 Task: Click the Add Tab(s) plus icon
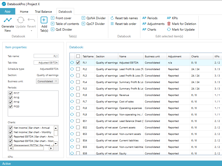coord(44,20)
